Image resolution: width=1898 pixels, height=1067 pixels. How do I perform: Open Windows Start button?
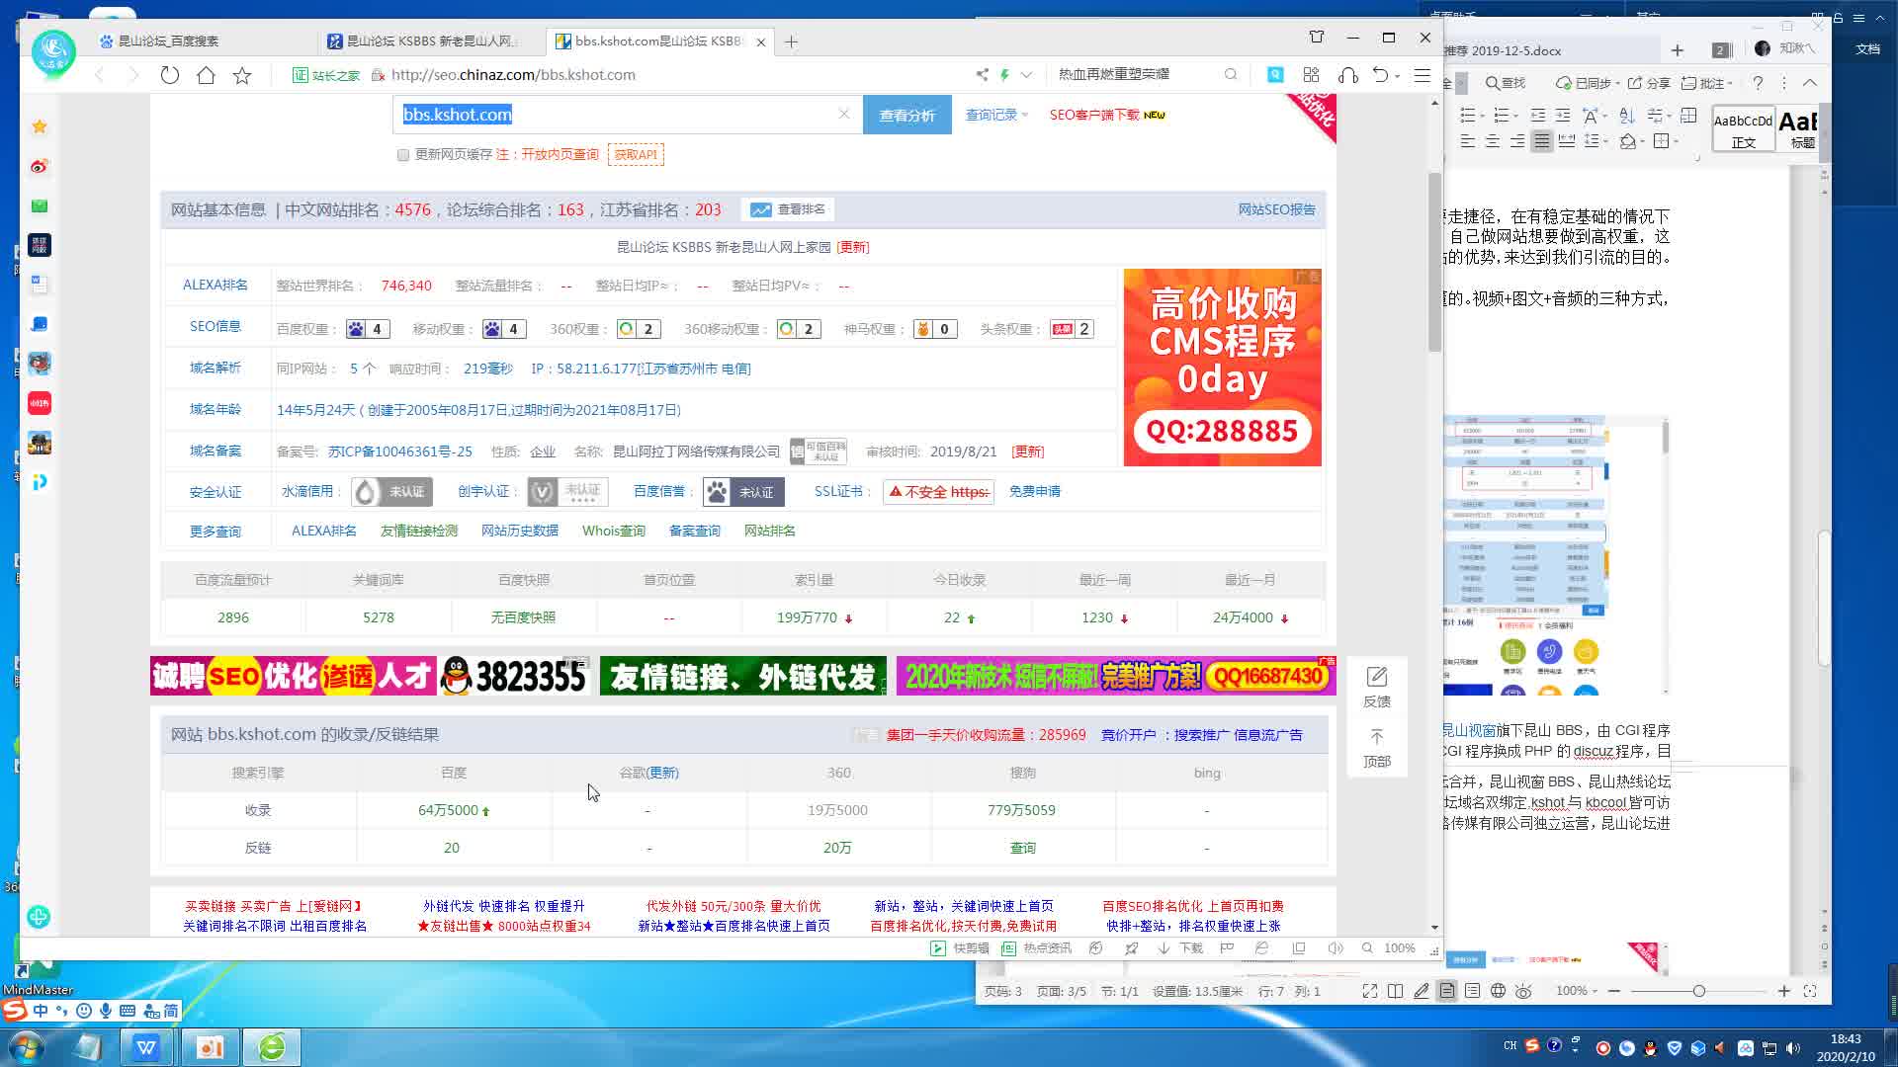tap(25, 1046)
